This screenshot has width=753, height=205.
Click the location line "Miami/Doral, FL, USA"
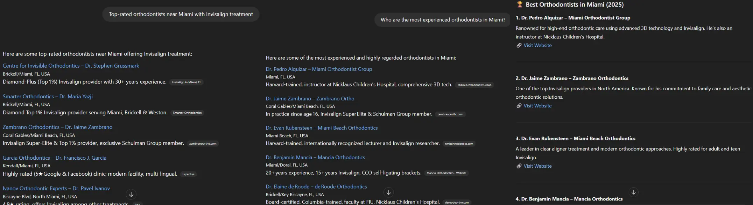287,165
